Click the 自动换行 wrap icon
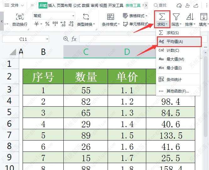The width and height of the screenshot is (209, 170). click(20, 17)
